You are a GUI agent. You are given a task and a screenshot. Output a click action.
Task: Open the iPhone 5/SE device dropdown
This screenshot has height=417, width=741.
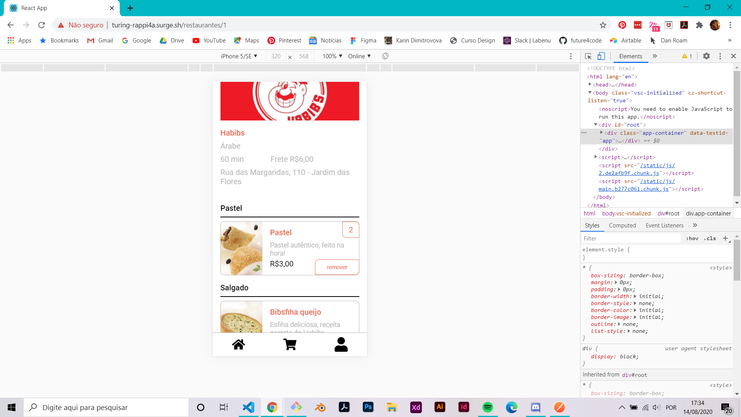pos(239,56)
